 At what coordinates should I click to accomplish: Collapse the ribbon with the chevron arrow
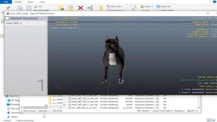click(x=210, y=2)
